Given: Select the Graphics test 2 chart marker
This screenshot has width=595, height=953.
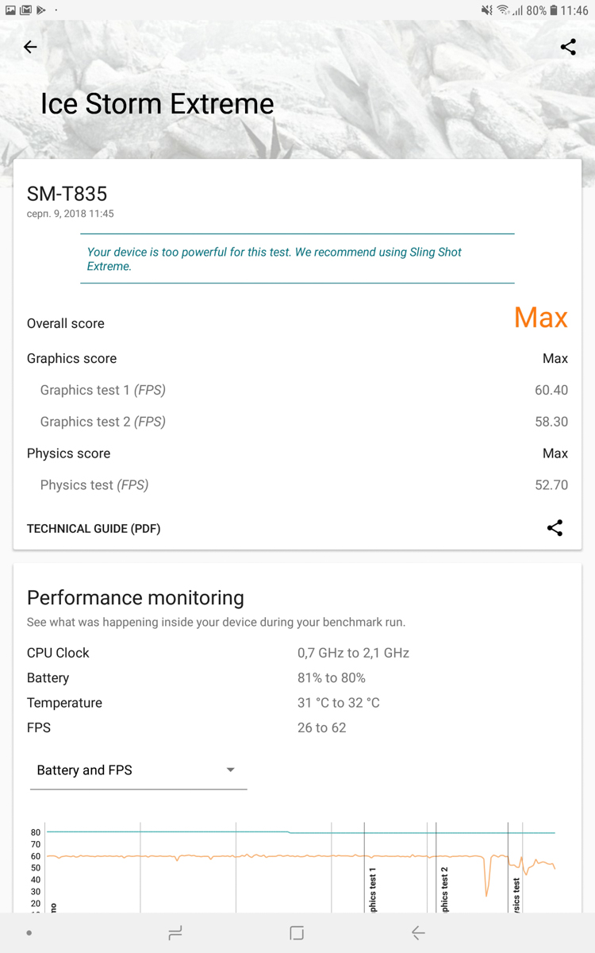Looking at the screenshot, I should pos(444,889).
